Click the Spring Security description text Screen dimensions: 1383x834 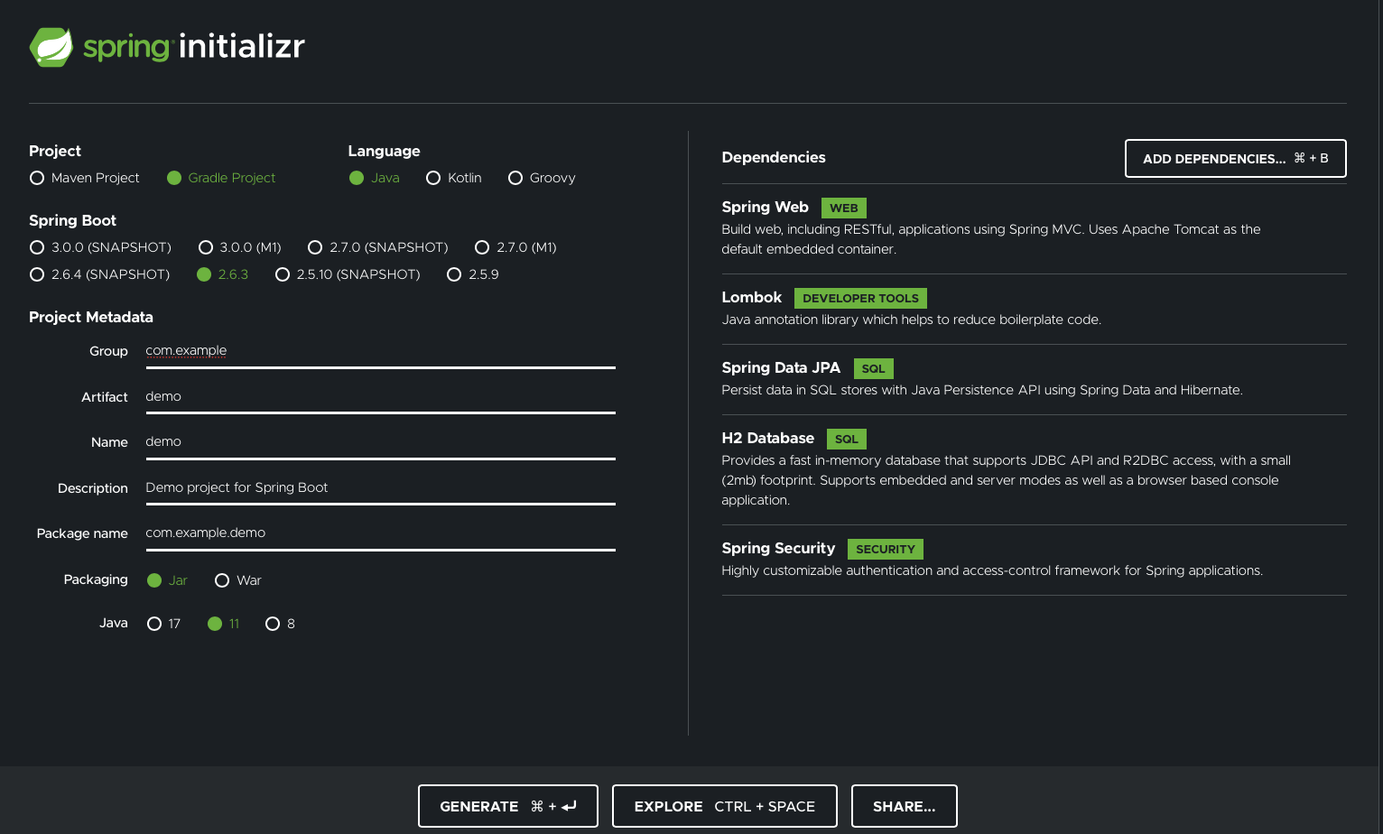point(992,570)
